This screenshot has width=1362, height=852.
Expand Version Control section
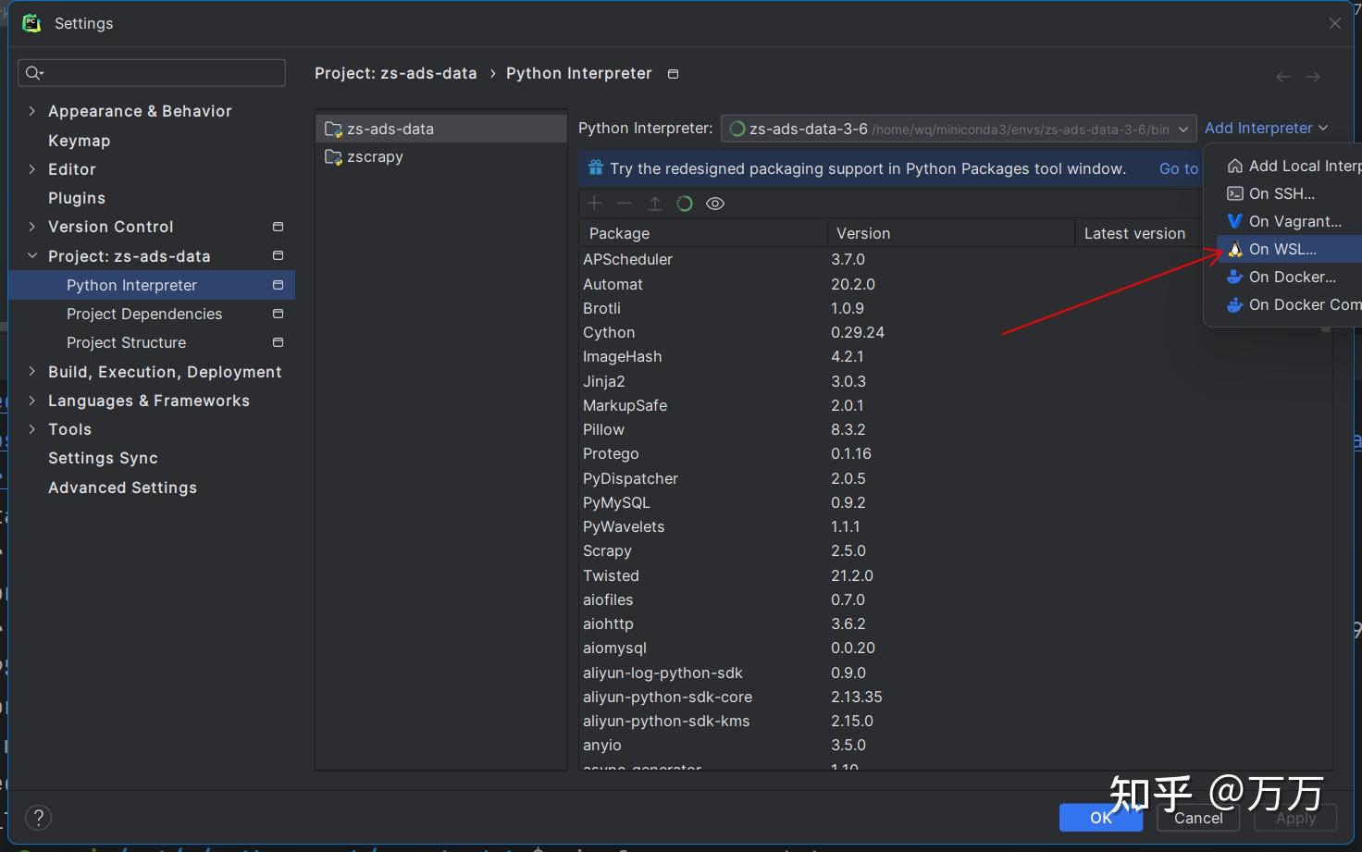click(x=32, y=227)
